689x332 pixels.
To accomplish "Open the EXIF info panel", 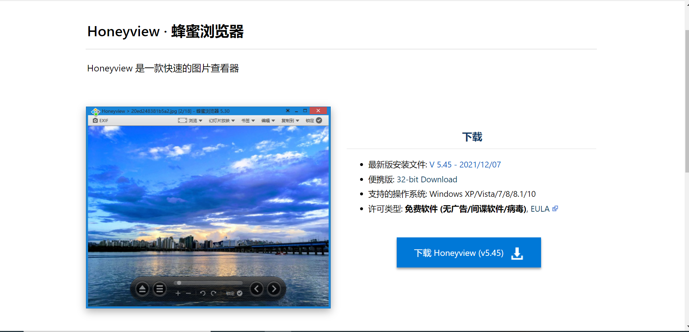I will [x=100, y=120].
